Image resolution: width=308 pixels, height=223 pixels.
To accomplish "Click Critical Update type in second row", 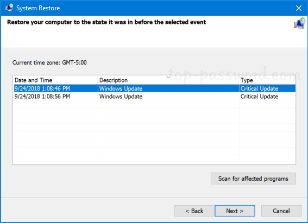I will coord(259,97).
